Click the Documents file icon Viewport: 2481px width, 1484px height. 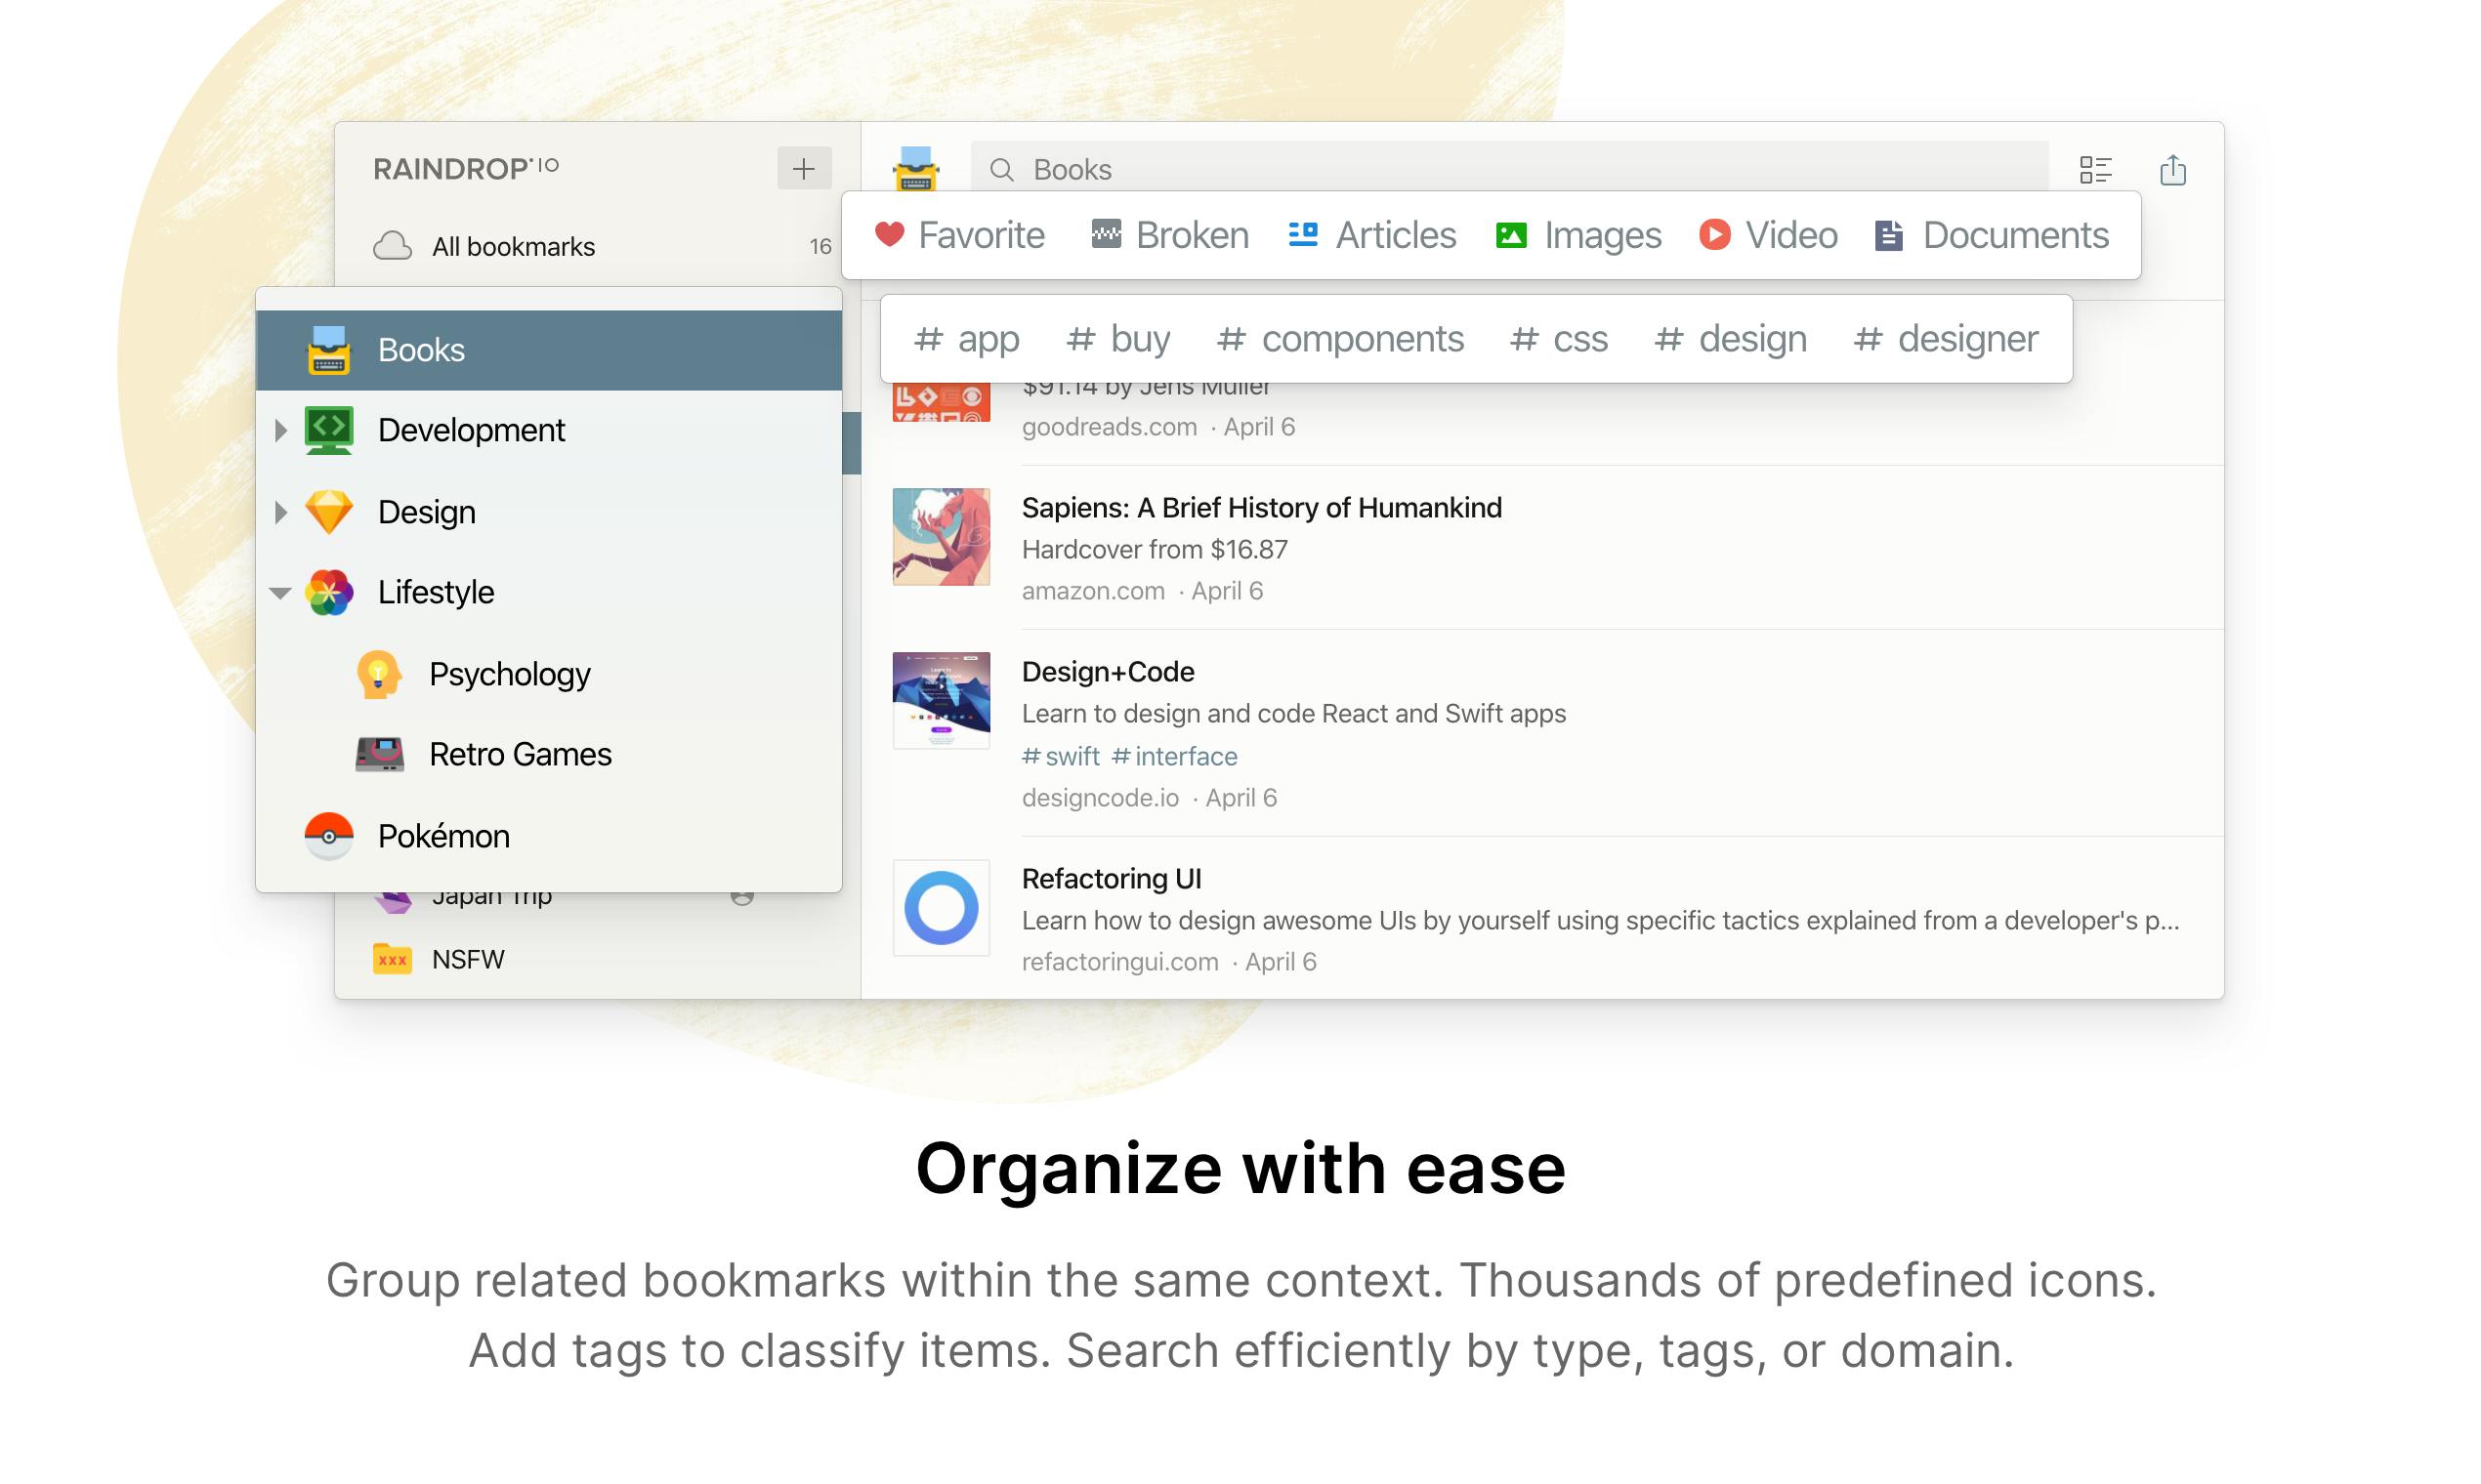1889,236
